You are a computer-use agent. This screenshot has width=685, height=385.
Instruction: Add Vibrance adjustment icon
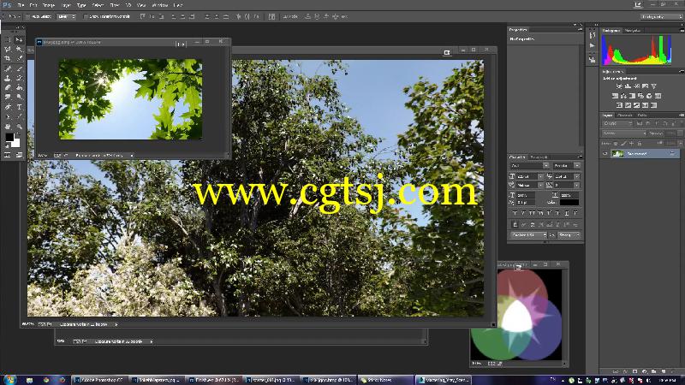pyautogui.click(x=653, y=86)
